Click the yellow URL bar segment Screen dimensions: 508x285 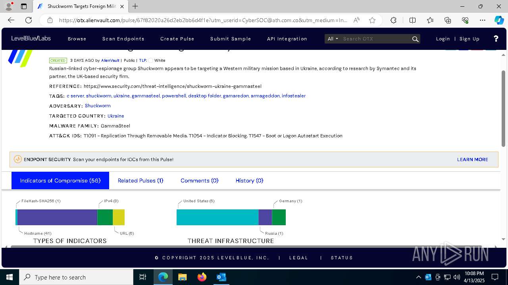[x=119, y=217]
